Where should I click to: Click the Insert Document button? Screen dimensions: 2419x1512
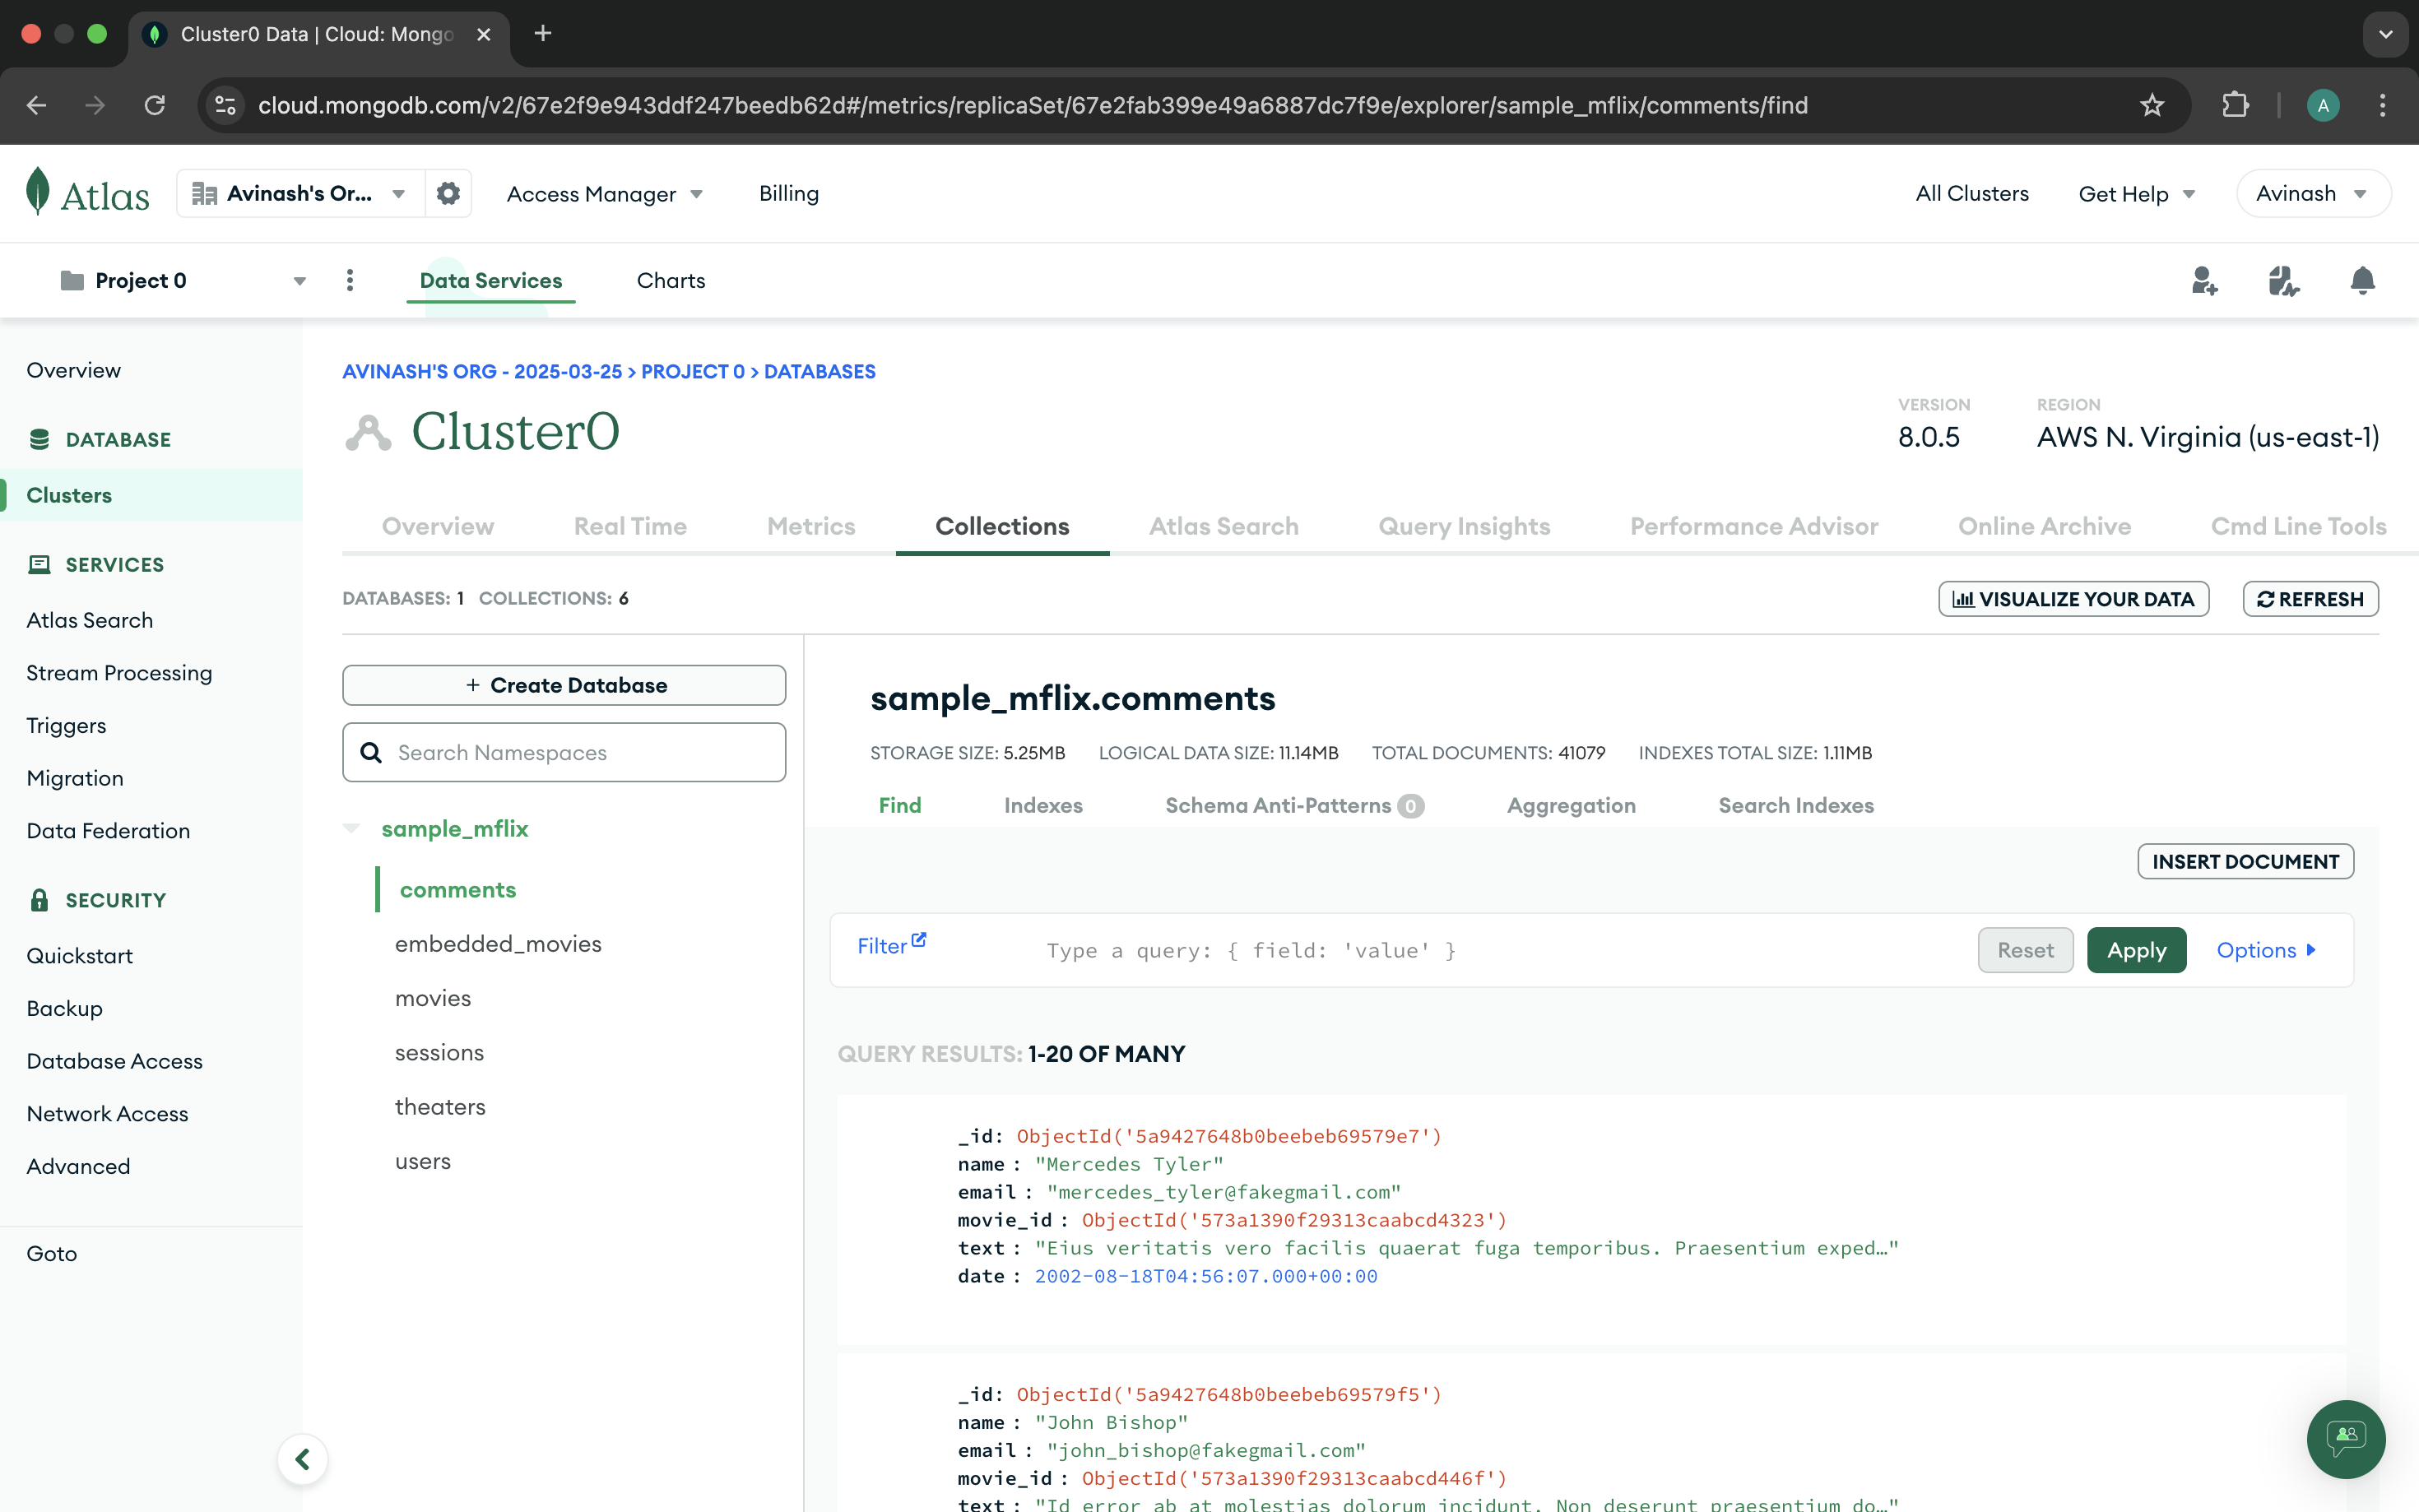tap(2245, 861)
